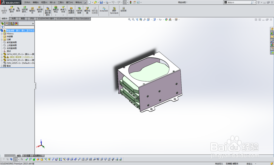Click the Print icon
Screen dimensions: 274x165
tap(107, 2)
